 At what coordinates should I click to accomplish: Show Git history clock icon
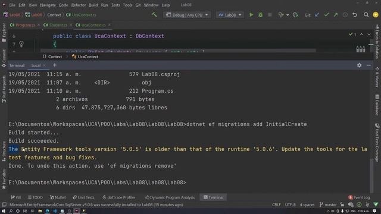click(x=345, y=15)
